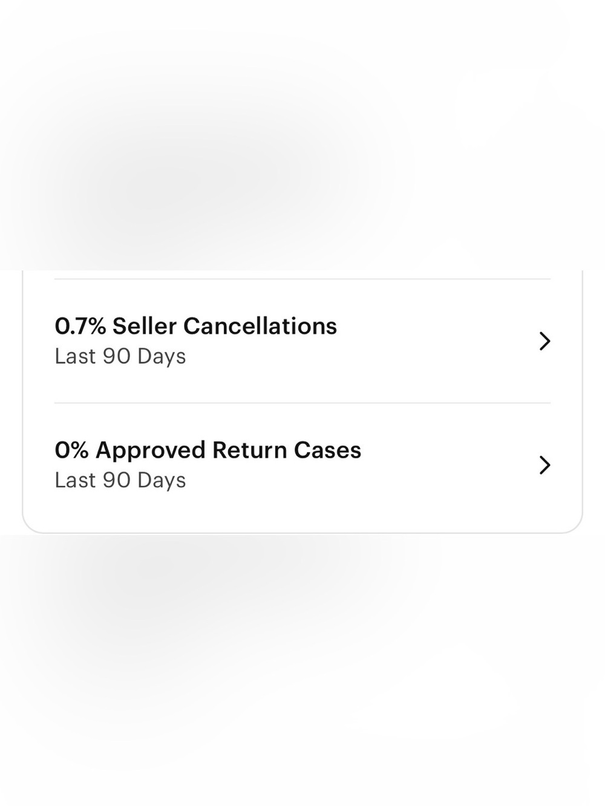Choose the word Cancellations in first row
The height and width of the screenshot is (806, 605).
point(260,326)
